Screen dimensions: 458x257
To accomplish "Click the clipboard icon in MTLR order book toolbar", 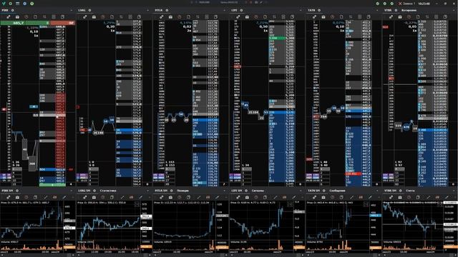I will (x=215, y=17).
